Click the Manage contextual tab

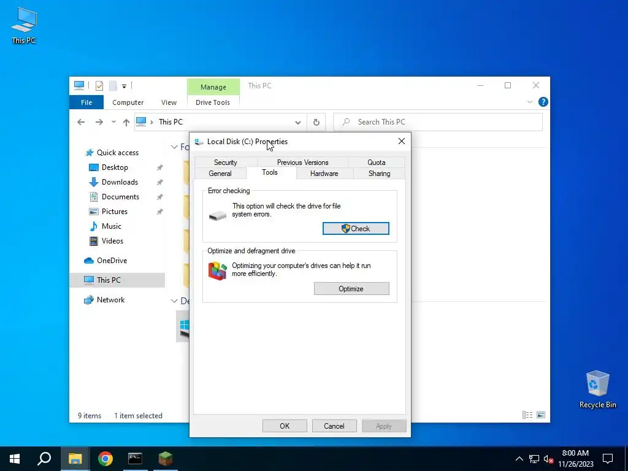[213, 87]
